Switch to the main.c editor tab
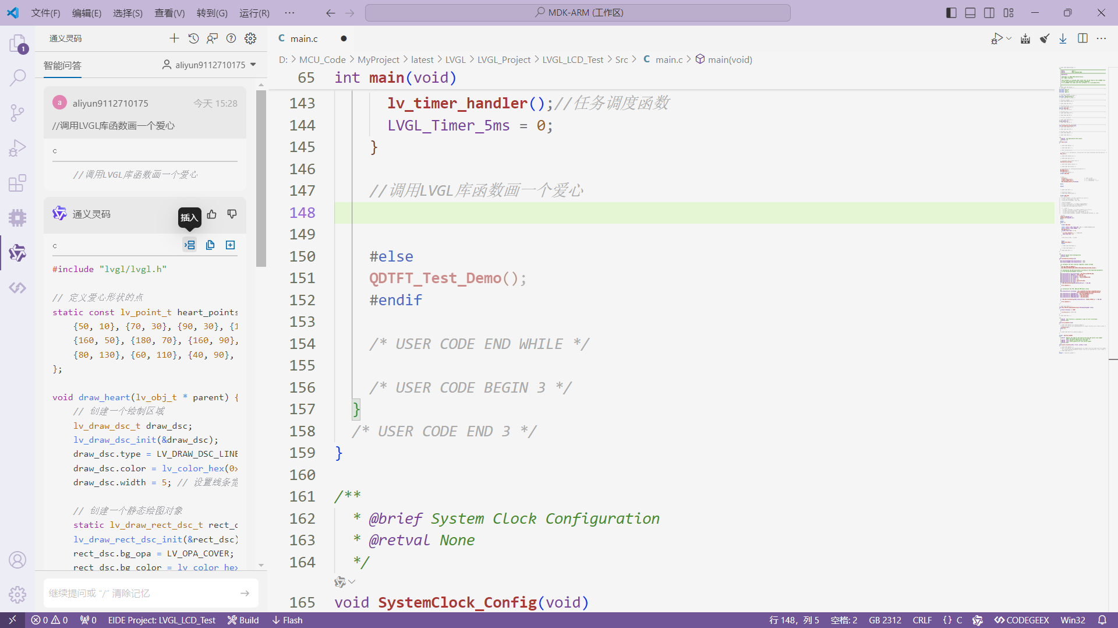The width and height of the screenshot is (1118, 628). click(x=304, y=38)
